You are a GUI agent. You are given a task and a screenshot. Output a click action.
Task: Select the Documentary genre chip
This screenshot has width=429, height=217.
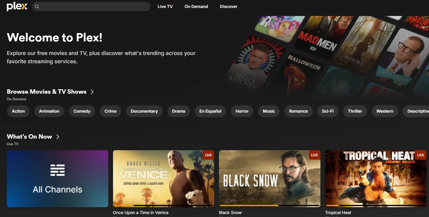(144, 111)
